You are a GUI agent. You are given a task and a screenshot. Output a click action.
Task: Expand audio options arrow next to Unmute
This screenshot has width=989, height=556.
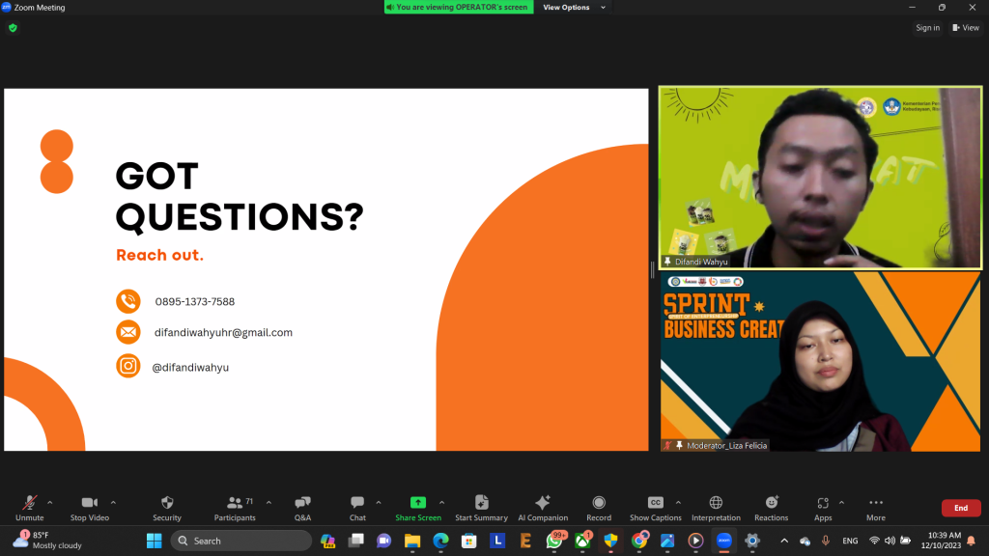click(x=50, y=502)
